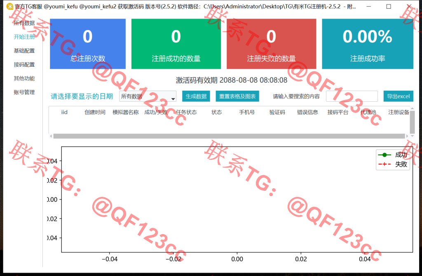Viewport: 422px width, 276px height.
Task: Click the 状态 column header
Action: pyautogui.click(x=217, y=112)
